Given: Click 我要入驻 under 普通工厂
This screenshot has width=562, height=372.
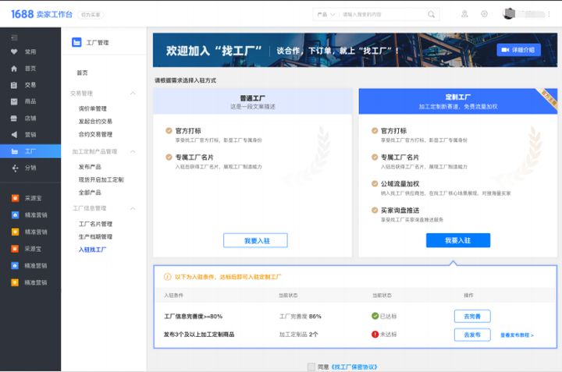Looking at the screenshot, I should [255, 240].
